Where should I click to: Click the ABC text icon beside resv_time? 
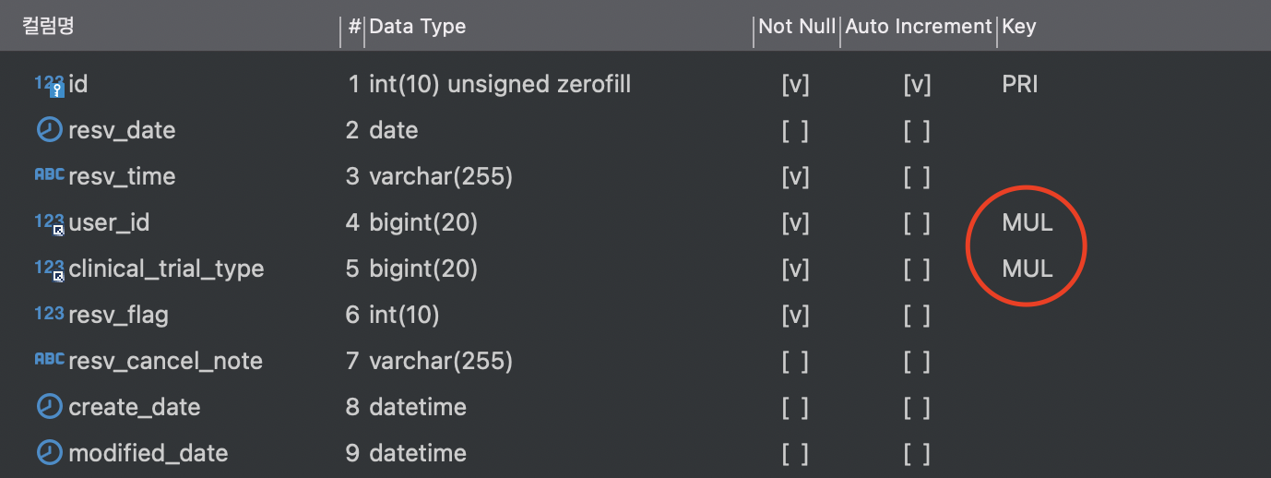49,173
